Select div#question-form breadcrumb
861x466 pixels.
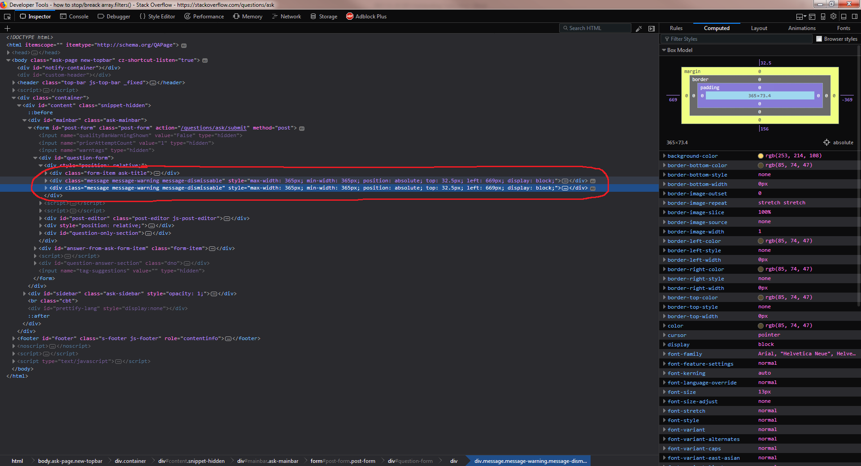click(410, 461)
